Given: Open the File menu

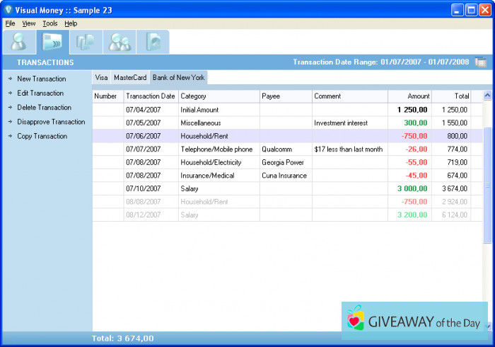Looking at the screenshot, I should [10, 23].
